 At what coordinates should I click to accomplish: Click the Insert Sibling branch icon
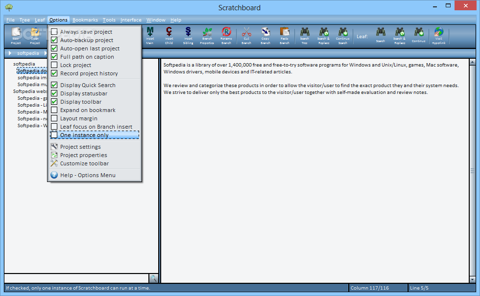[x=188, y=35]
